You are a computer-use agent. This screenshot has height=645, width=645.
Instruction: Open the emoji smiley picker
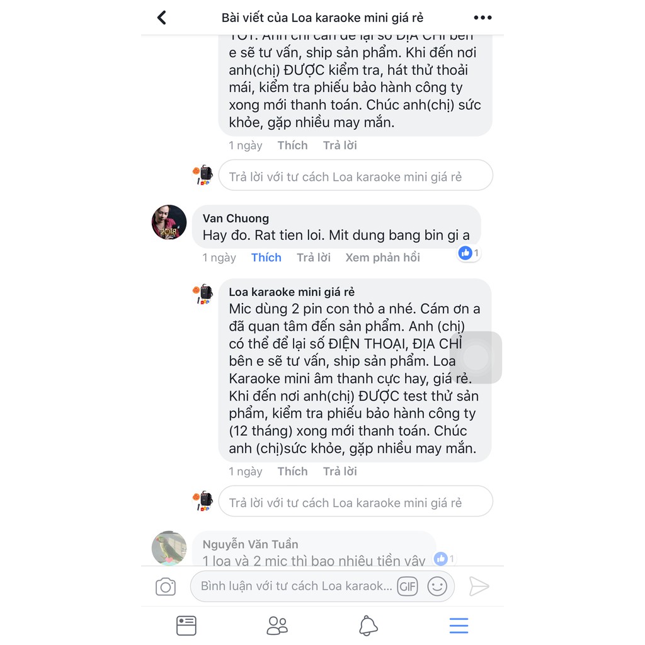[x=437, y=586]
